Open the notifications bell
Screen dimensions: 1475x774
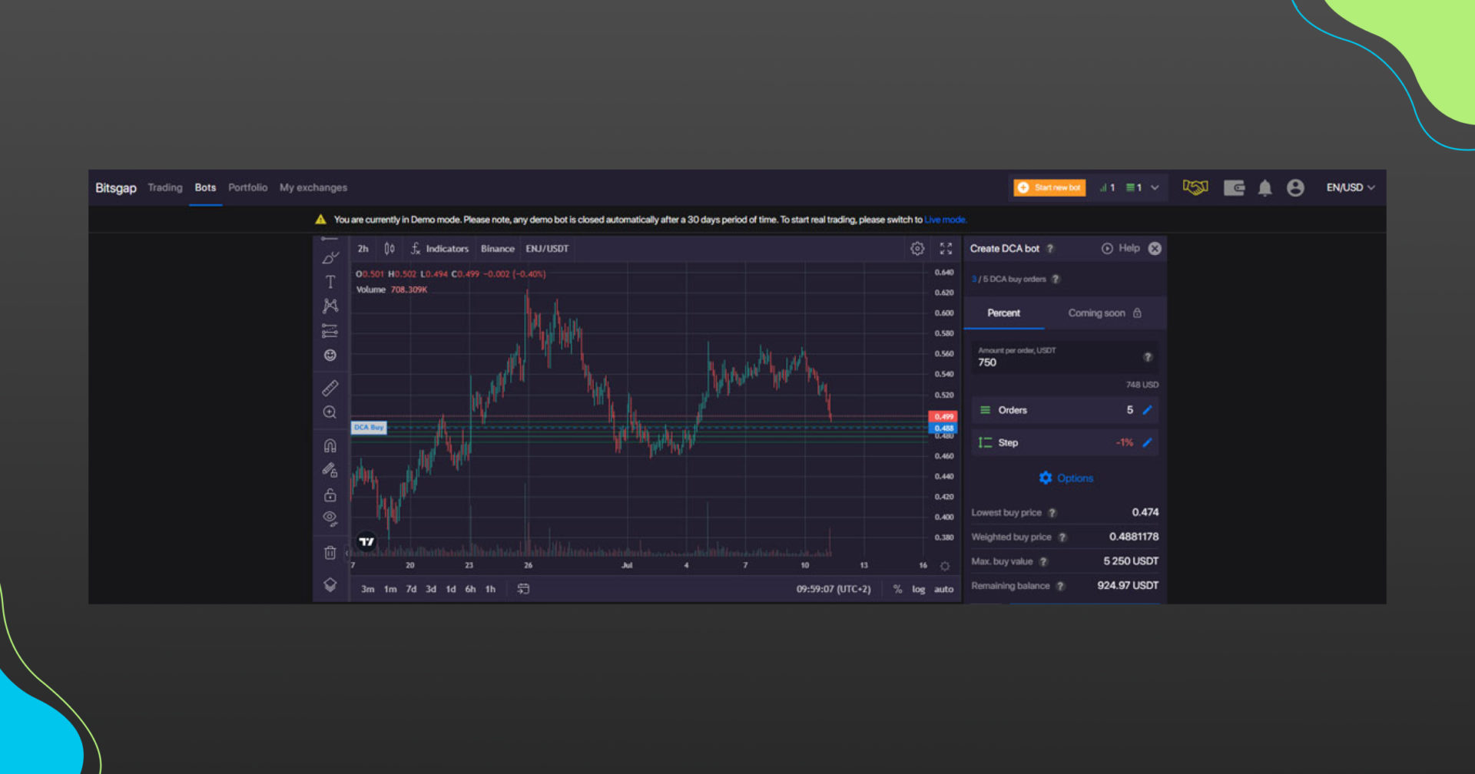pos(1265,188)
